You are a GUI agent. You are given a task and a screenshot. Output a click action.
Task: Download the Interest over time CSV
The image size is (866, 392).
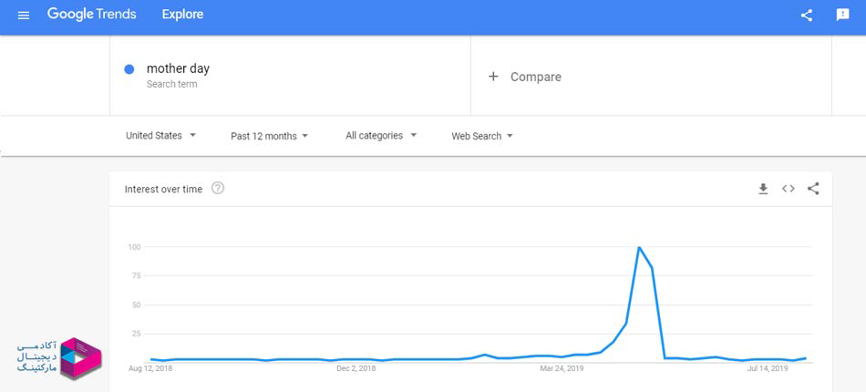point(764,189)
